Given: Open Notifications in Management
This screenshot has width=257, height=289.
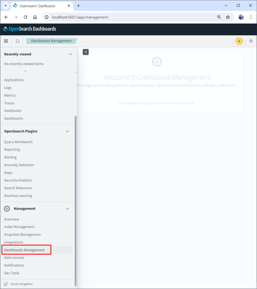Looking at the screenshot, I should 14,265.
